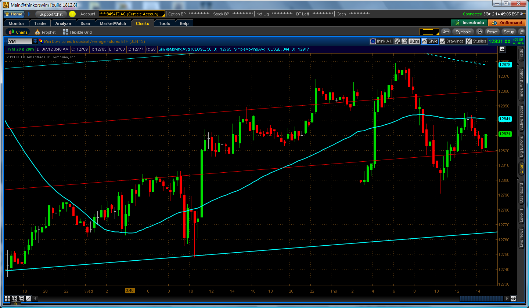This screenshot has width=529, height=308.
Task: Switch to the Monitor tab
Action: [x=16, y=23]
